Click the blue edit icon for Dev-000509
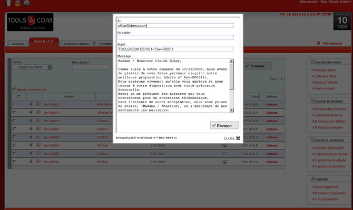The width and height of the screenshot is (353, 210). click(x=31, y=137)
